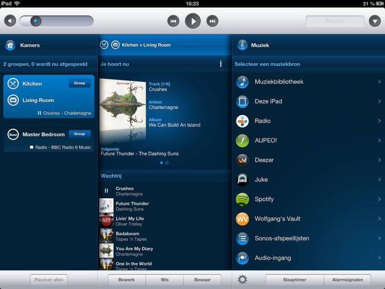Image resolution: width=385 pixels, height=289 pixels.
Task: Skip to previous track
Action: 173,21
